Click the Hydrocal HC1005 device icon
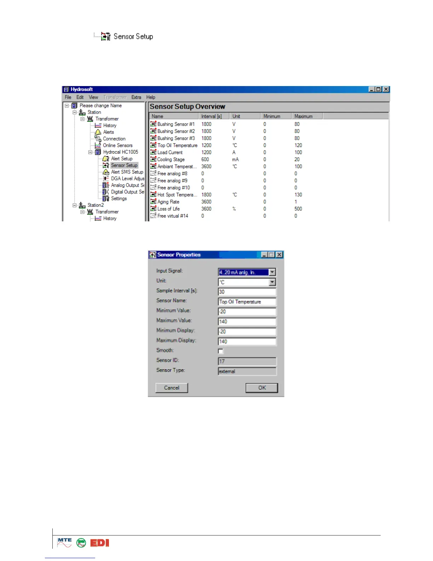 98,152
